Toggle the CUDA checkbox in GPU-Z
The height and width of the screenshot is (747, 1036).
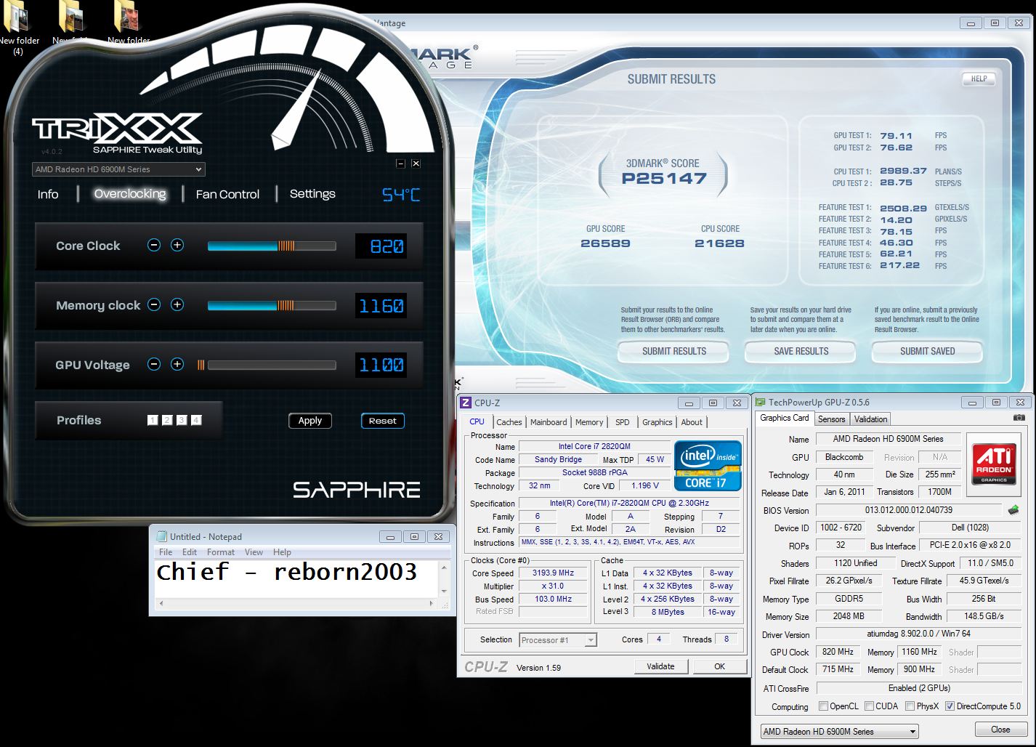869,706
